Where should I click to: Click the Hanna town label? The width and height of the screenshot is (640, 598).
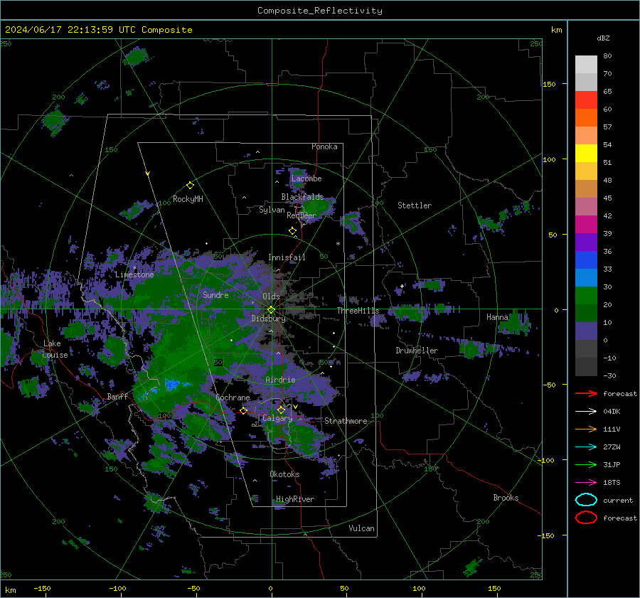(497, 317)
